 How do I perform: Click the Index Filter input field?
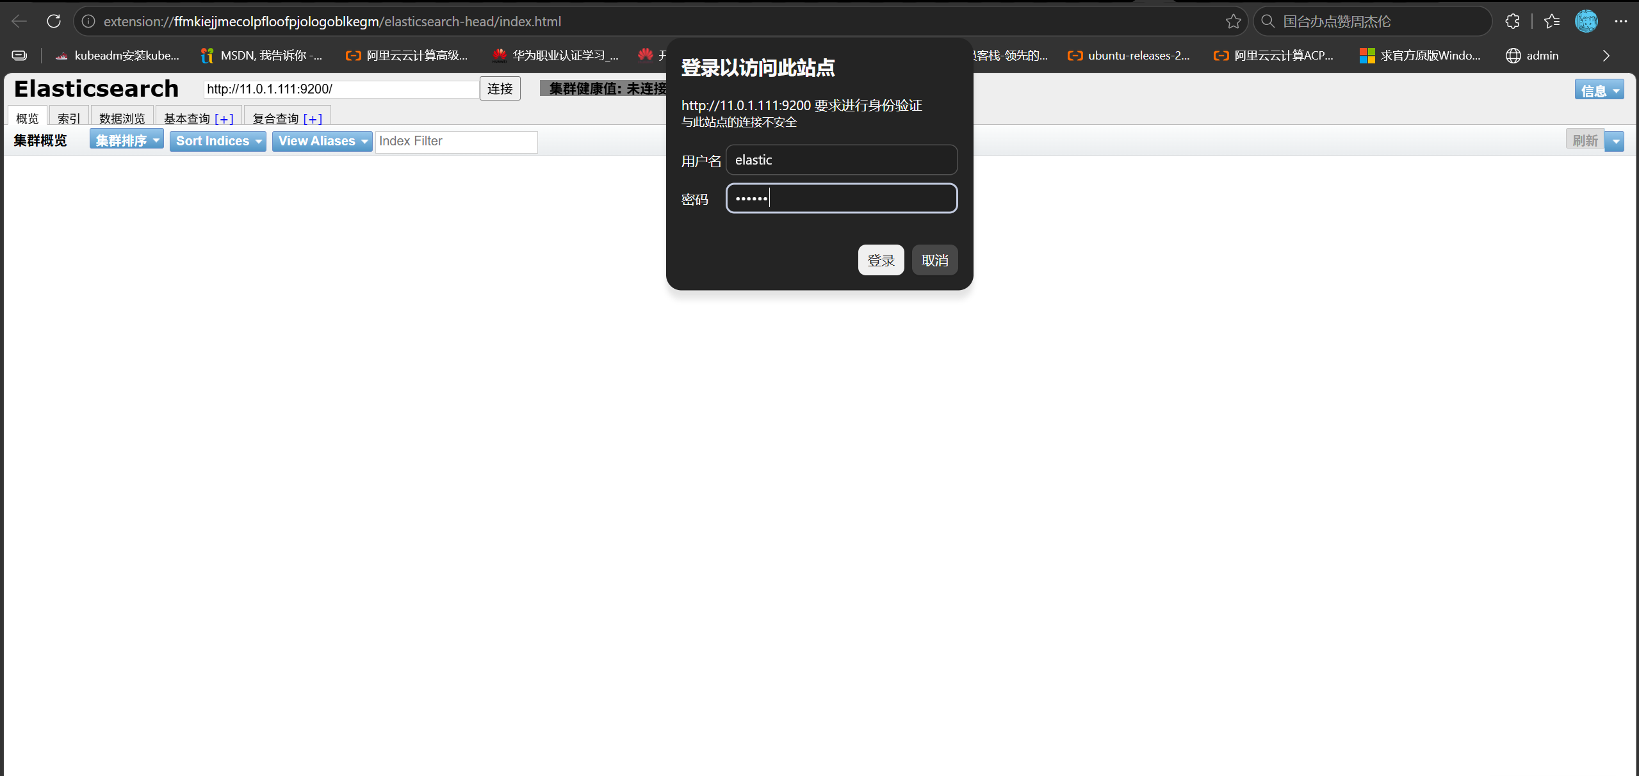click(456, 141)
